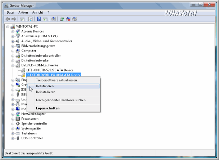The height and width of the screenshot is (160, 219).
Task: Click the Diskettenlaufwerke floppy icon
Action: tap(18, 61)
